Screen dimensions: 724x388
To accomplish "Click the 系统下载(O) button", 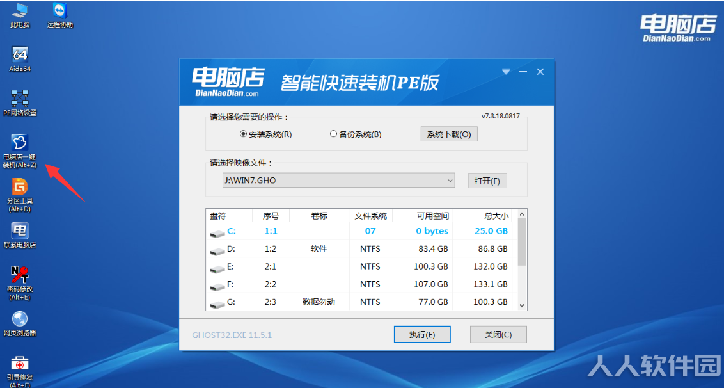I will point(449,134).
